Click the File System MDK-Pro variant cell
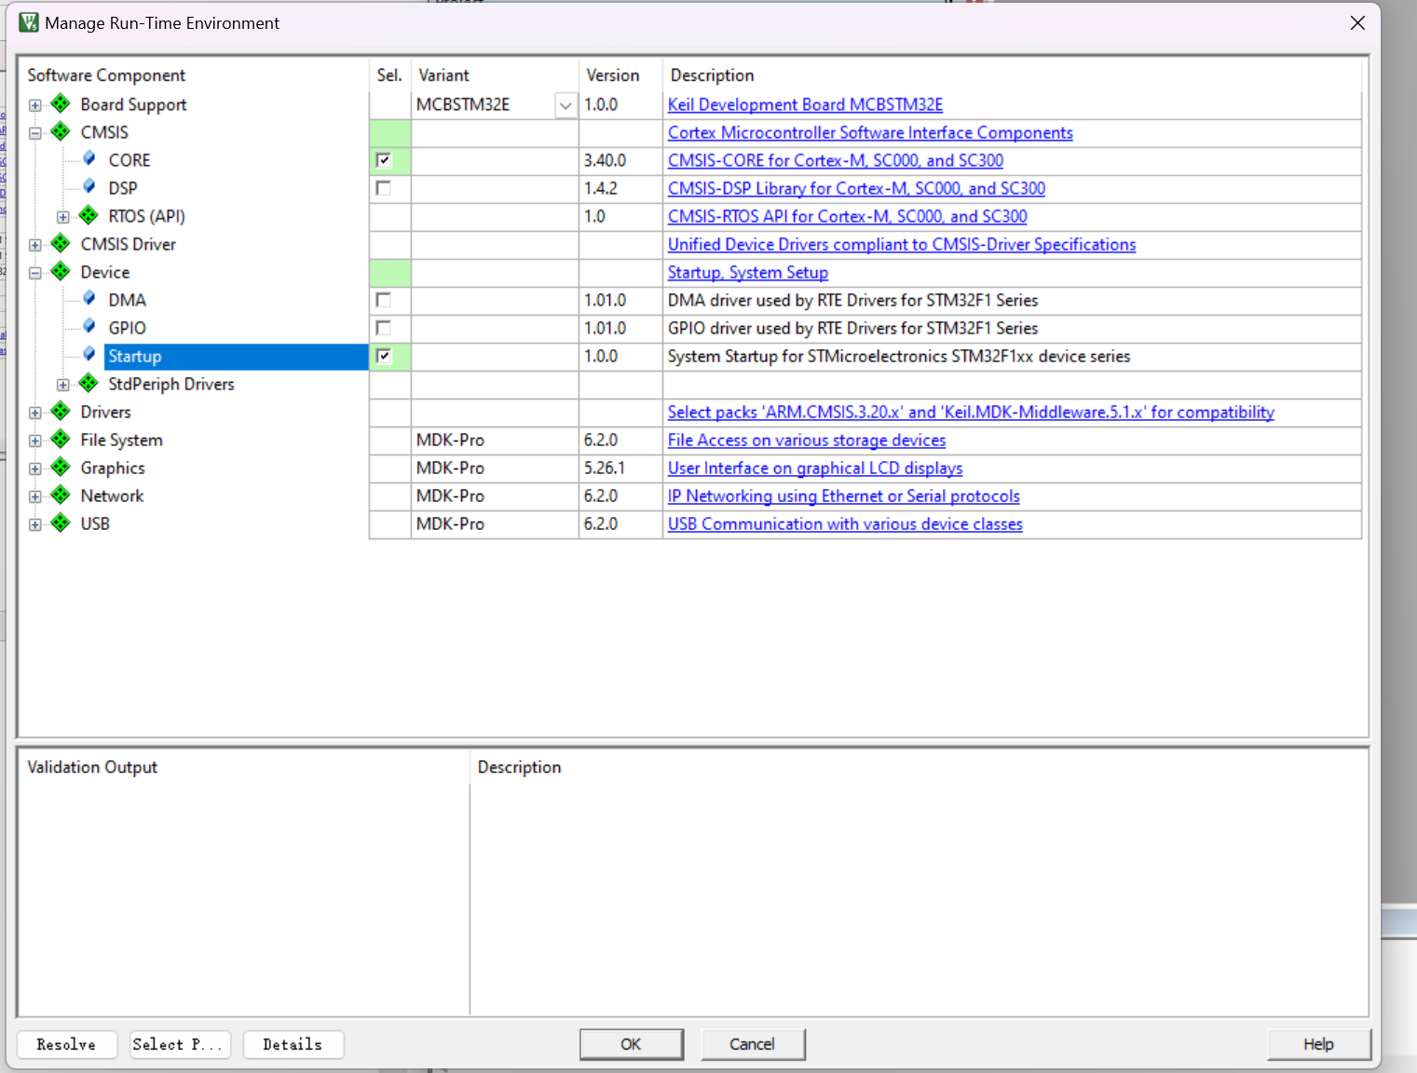 [x=495, y=441]
